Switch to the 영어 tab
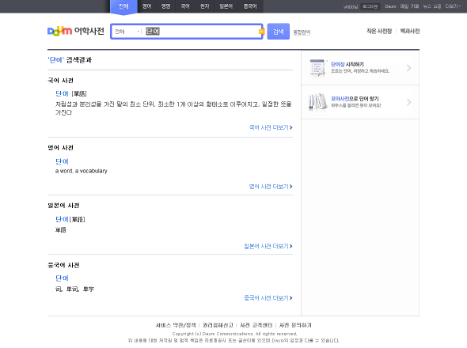Image resolution: width=467 pixels, height=348 pixels. coord(147,6)
